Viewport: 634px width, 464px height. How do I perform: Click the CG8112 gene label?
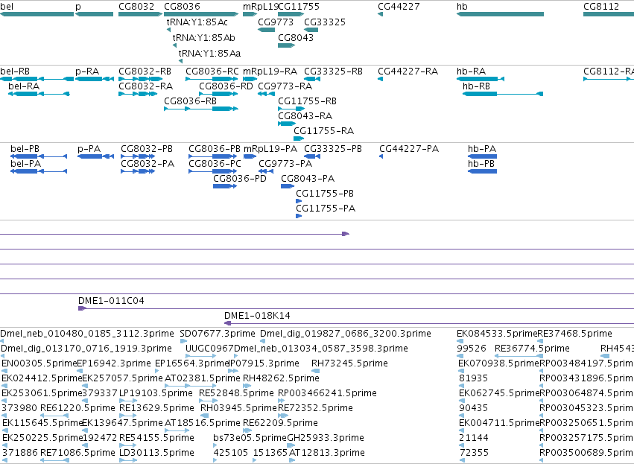click(x=601, y=7)
